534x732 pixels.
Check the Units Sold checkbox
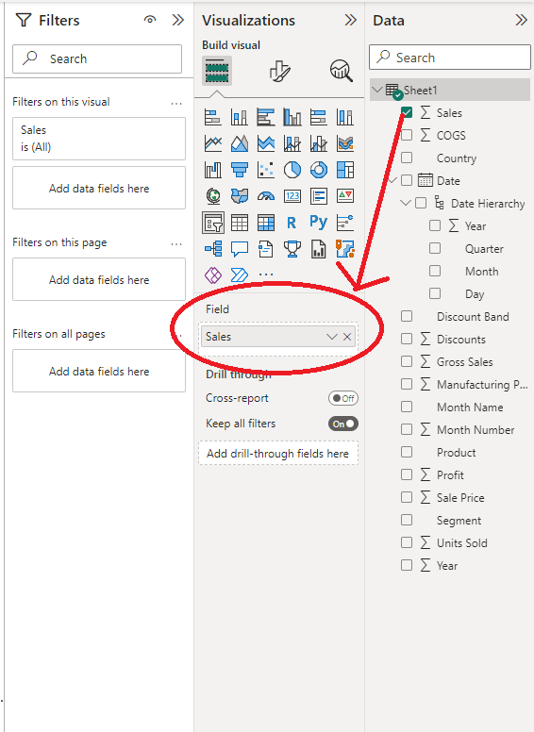coord(407,542)
